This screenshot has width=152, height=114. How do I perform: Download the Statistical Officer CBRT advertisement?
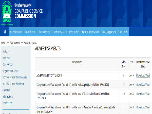(x=143, y=94)
